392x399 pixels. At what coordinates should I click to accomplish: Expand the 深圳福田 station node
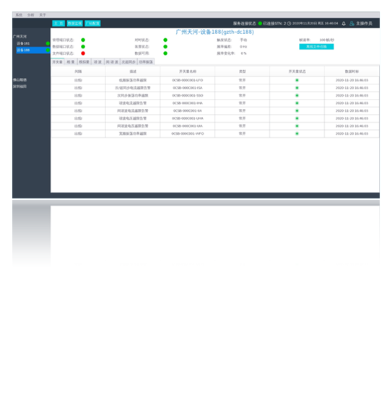[x=20, y=87]
